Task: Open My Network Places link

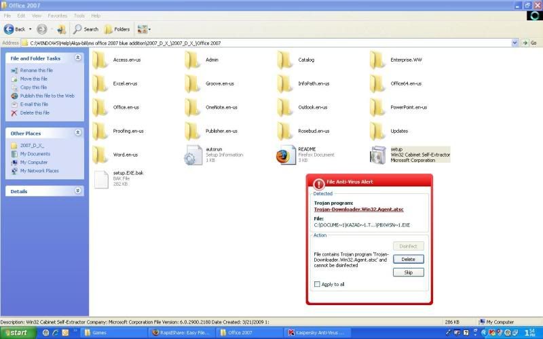Action: [39, 171]
